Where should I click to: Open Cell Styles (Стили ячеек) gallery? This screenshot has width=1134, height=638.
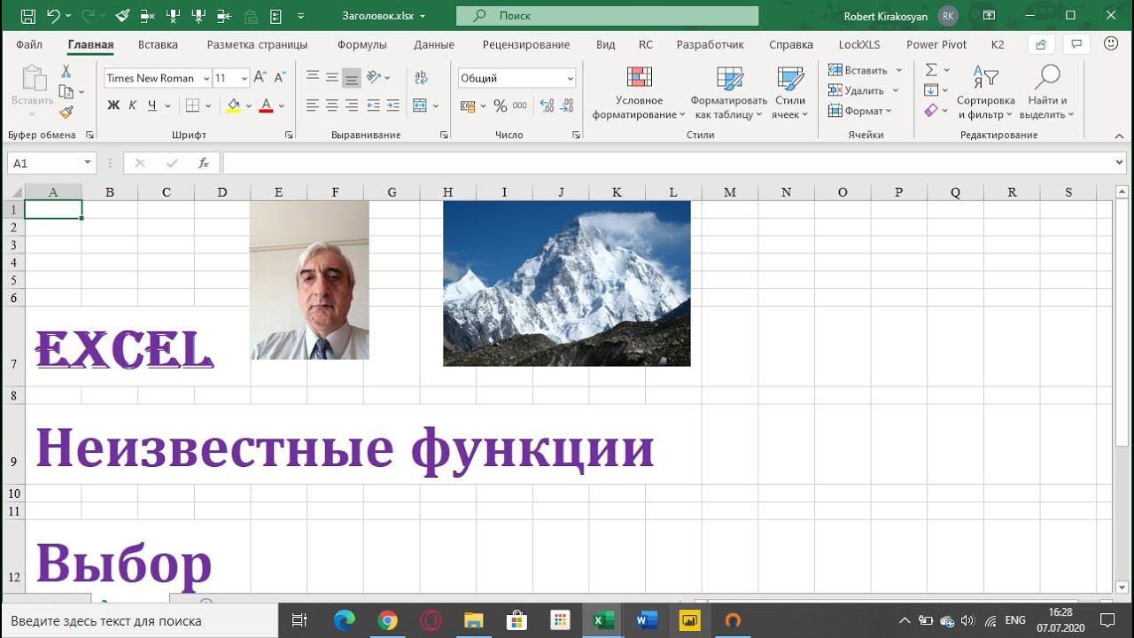(789, 93)
